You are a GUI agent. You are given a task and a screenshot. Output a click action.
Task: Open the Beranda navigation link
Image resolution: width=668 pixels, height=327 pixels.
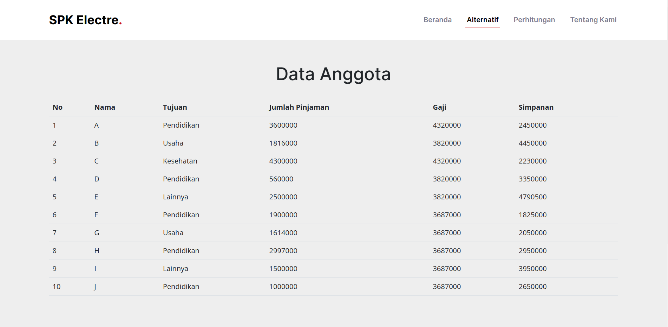point(437,20)
